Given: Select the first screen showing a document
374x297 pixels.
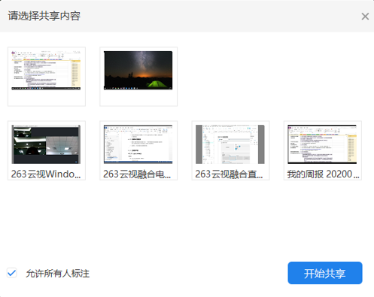Looking at the screenshot, I should click(47, 77).
